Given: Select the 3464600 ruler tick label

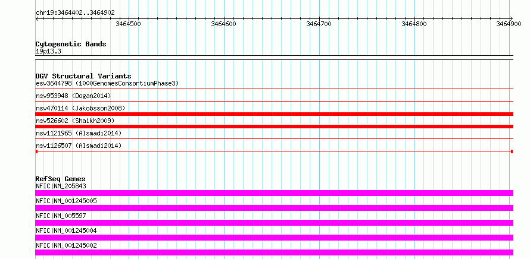Looking at the screenshot, I should pos(223,24).
